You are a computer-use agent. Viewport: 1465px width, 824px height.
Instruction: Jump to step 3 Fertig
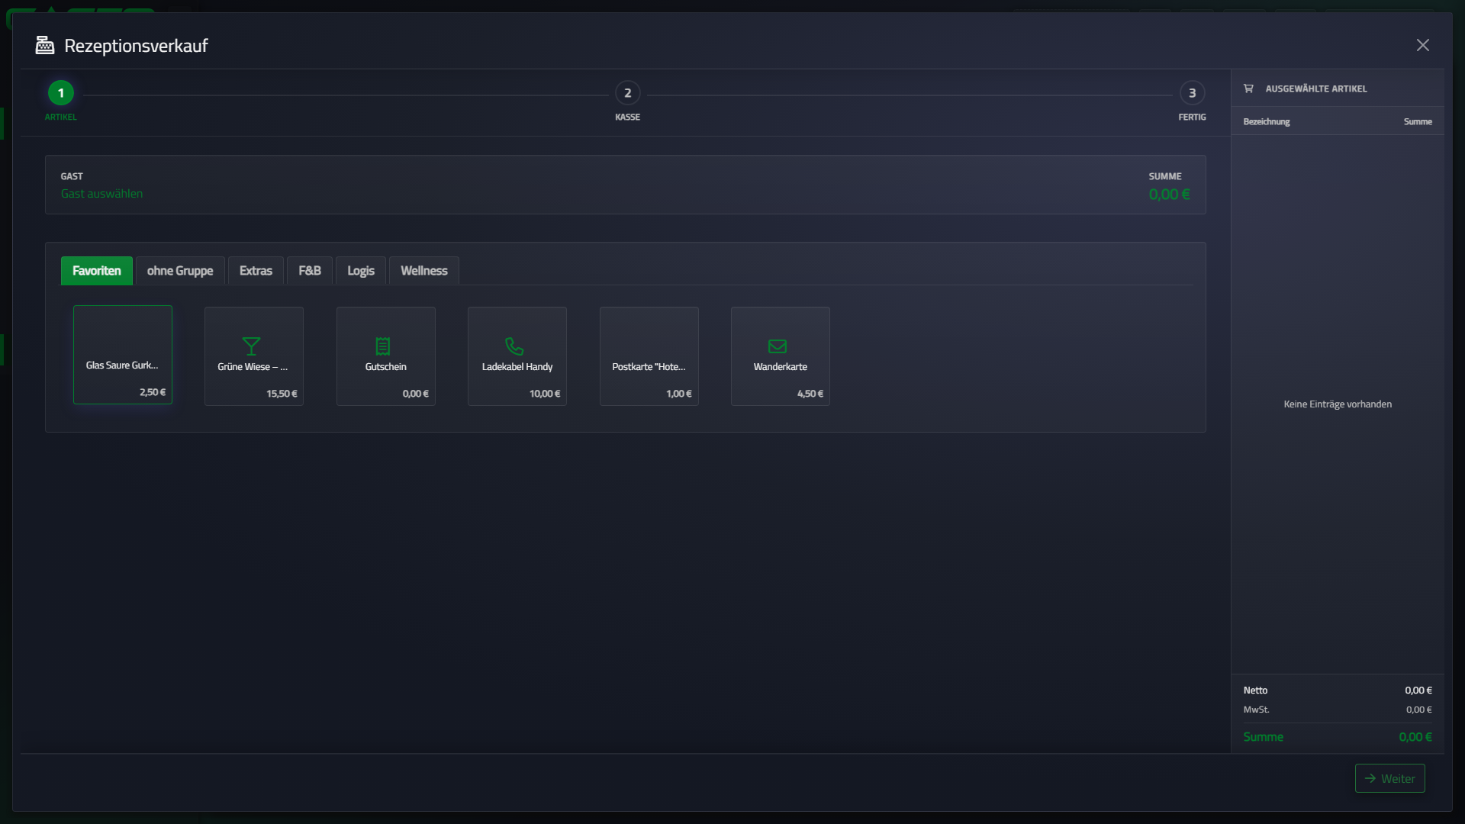tap(1193, 93)
